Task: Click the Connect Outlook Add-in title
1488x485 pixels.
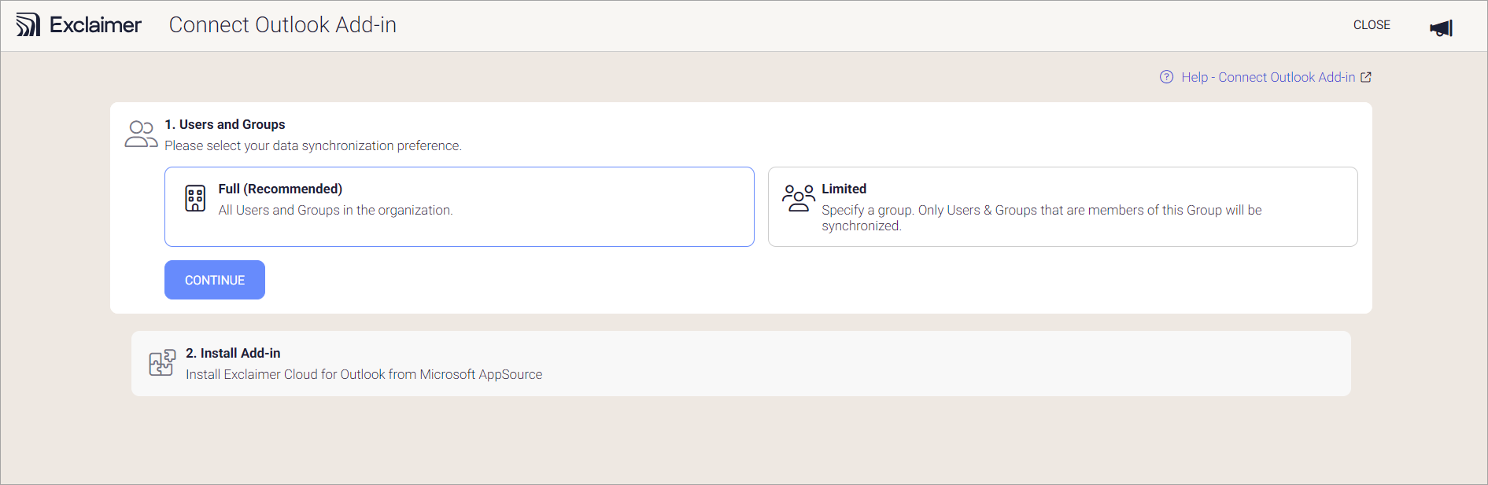Action: (x=282, y=24)
